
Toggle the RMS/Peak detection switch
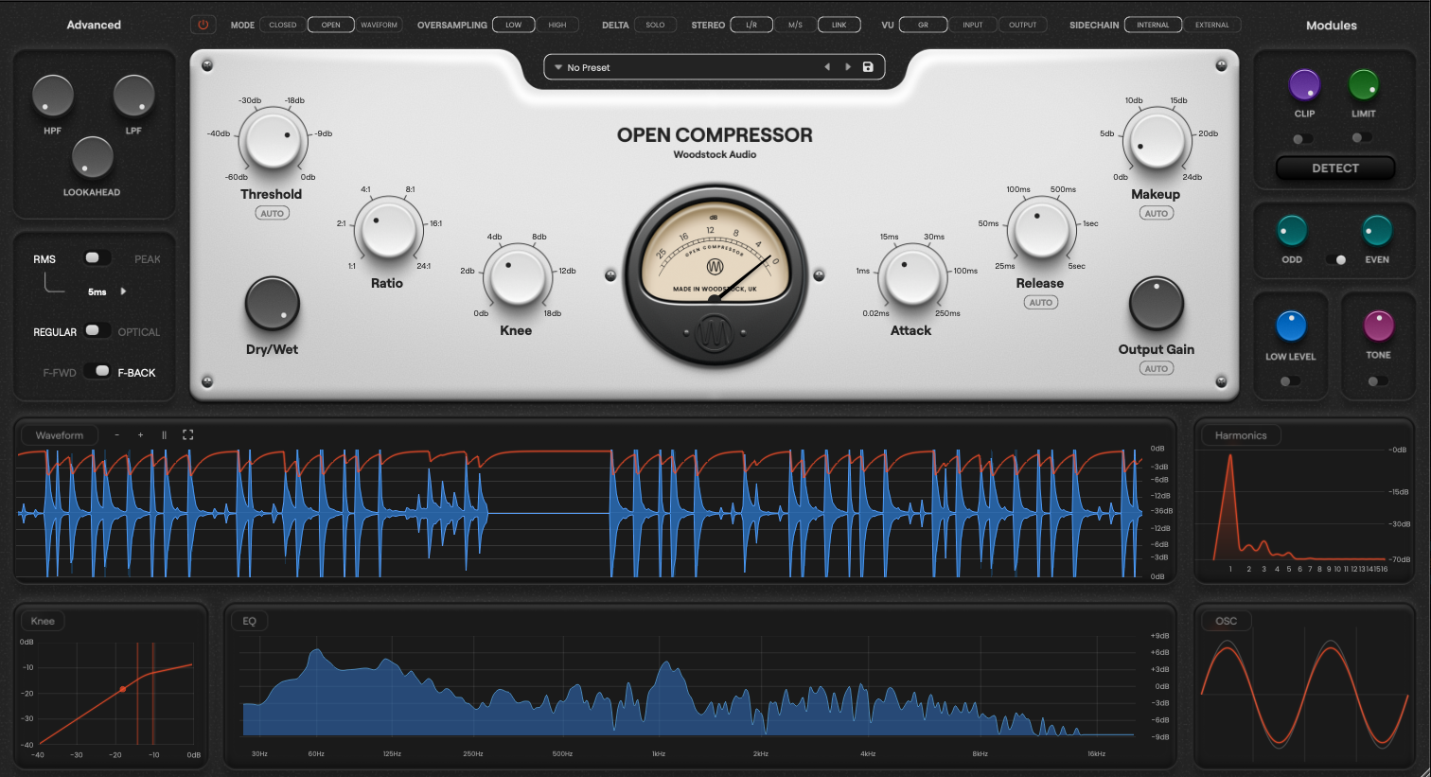tap(95, 257)
